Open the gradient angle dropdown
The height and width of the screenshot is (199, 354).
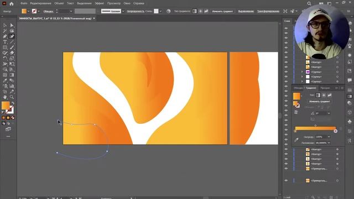[329, 113]
